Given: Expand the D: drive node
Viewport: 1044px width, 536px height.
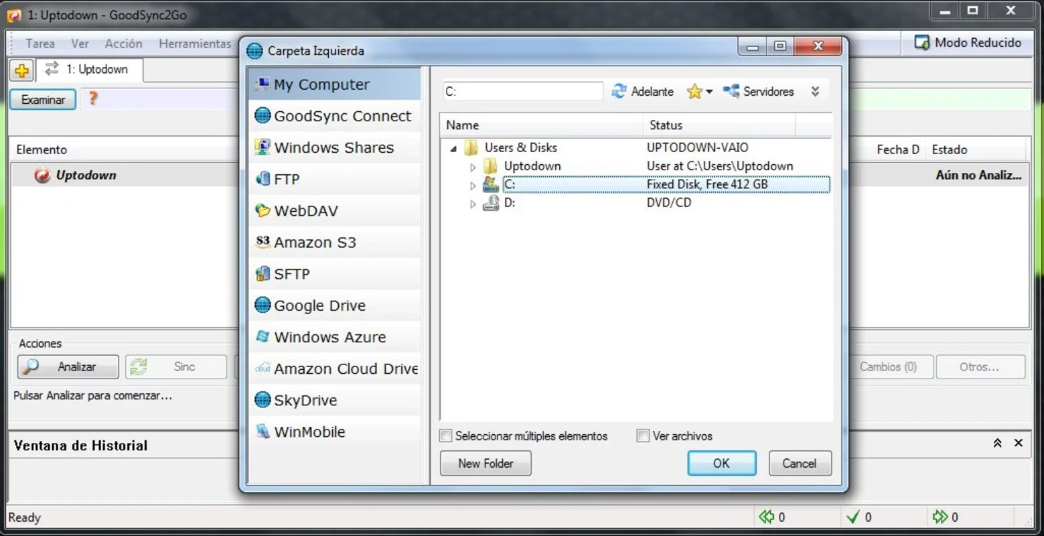Looking at the screenshot, I should [473, 204].
